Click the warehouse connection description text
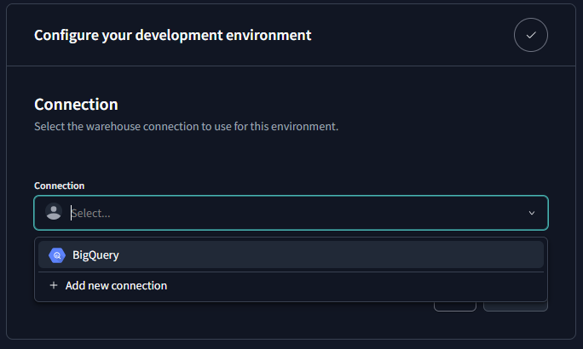Viewport: 583px width, 349px height. pos(186,126)
